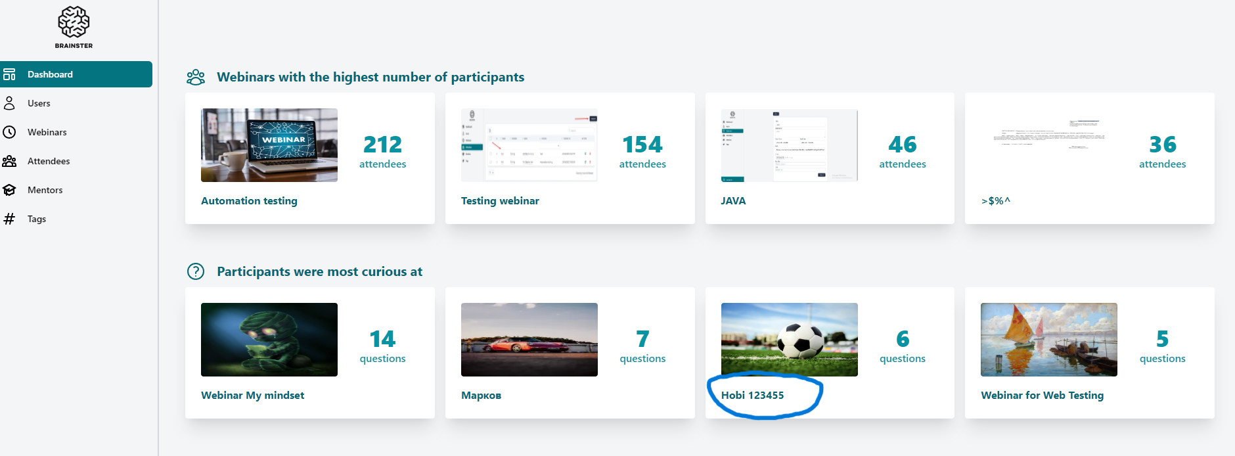Open the Hobi 123455 webinar title
The height and width of the screenshot is (456, 1235).
coord(752,396)
